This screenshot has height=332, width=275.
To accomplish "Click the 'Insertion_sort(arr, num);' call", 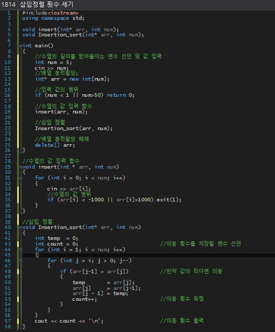I will pyautogui.click(x=74, y=129).
